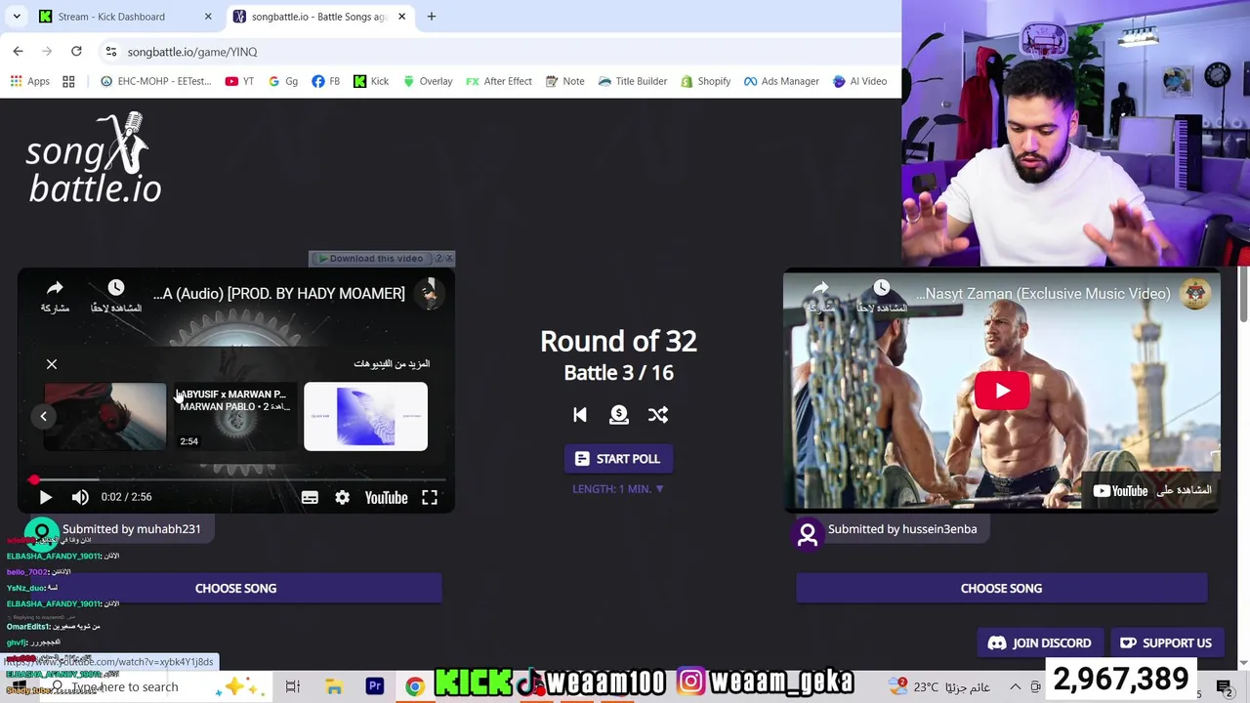The width and height of the screenshot is (1250, 703).
Task: Open channel avatar on the right video
Action: (1196, 293)
